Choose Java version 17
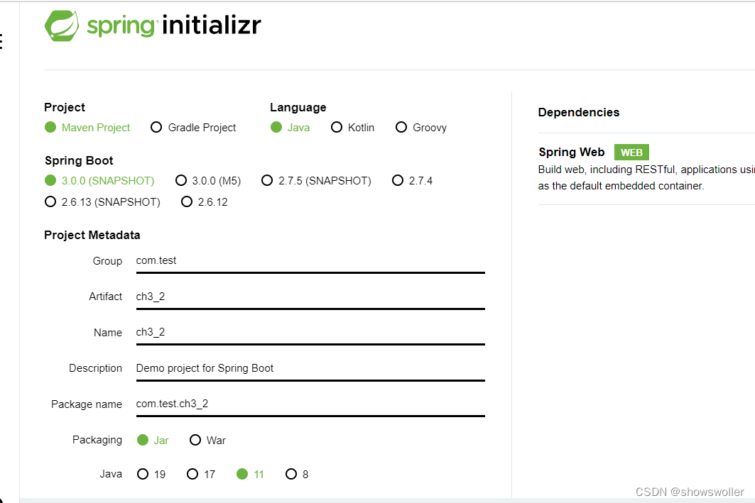 pyautogui.click(x=192, y=474)
